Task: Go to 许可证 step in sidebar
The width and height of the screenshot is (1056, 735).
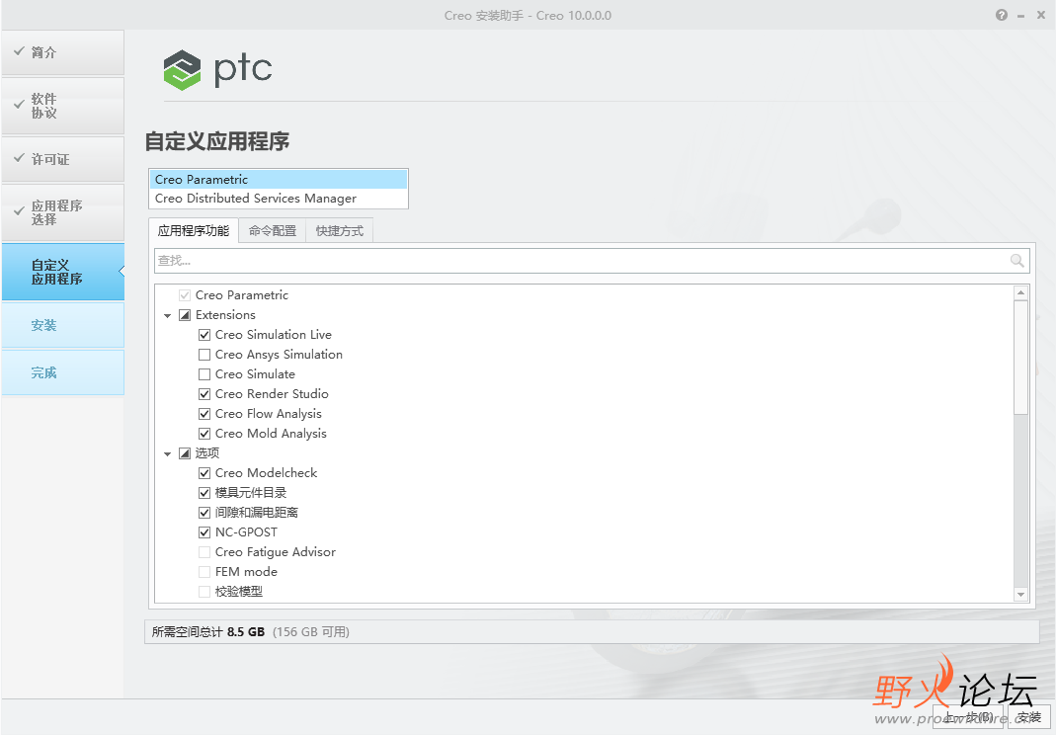Action: [62, 160]
